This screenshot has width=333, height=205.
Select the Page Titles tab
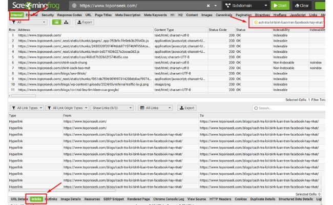[x=103, y=15]
